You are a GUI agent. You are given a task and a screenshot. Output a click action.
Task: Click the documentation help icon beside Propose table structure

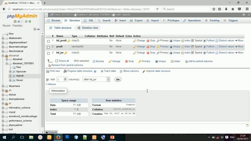(95, 71)
